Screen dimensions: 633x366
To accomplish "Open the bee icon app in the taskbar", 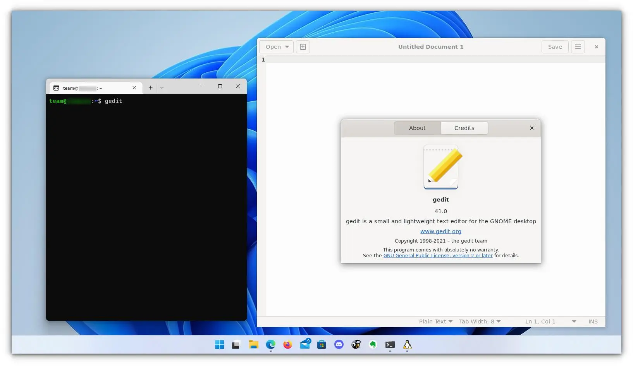I will click(356, 344).
